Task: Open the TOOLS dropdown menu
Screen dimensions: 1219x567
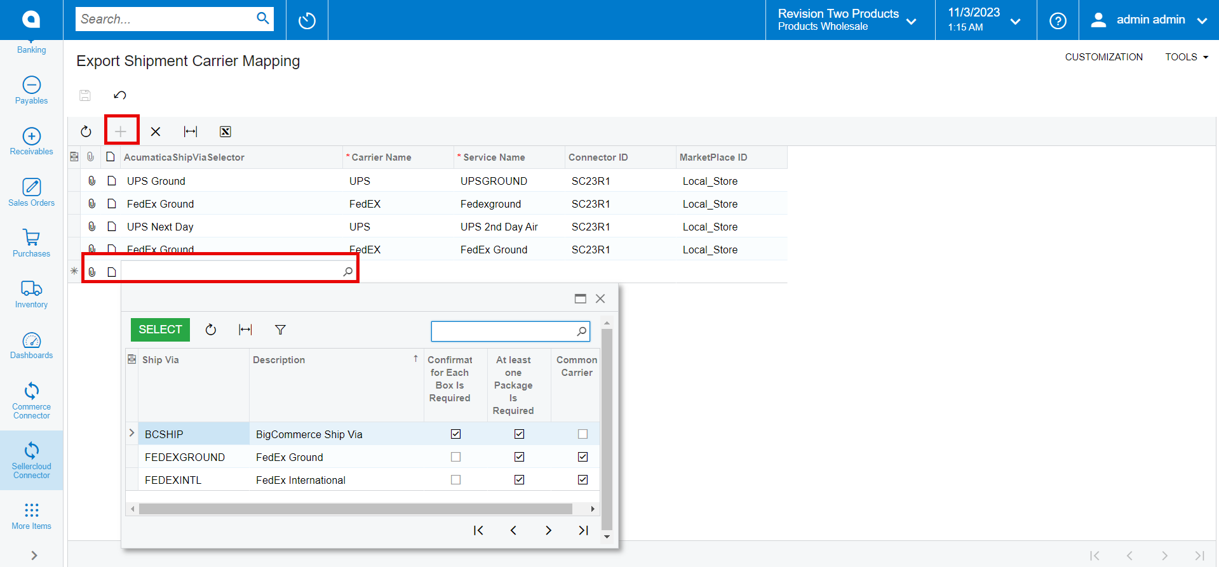Action: pyautogui.click(x=1187, y=57)
